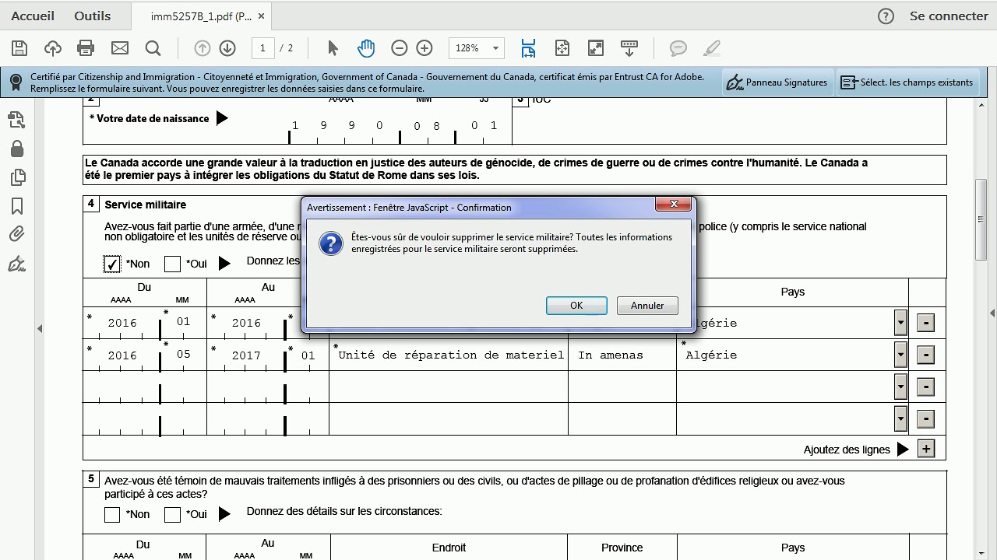
Task: Open Pays dropdown in first service row
Action: [x=900, y=322]
